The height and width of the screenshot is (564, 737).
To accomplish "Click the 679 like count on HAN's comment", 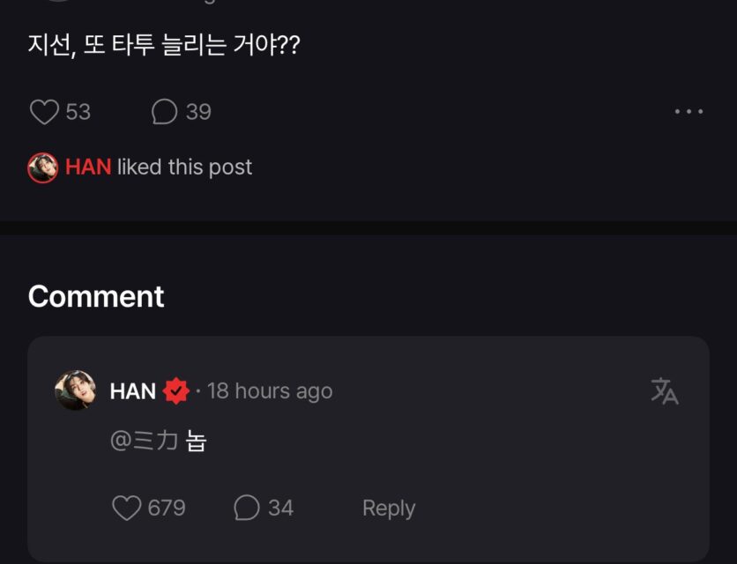I will 167,508.
